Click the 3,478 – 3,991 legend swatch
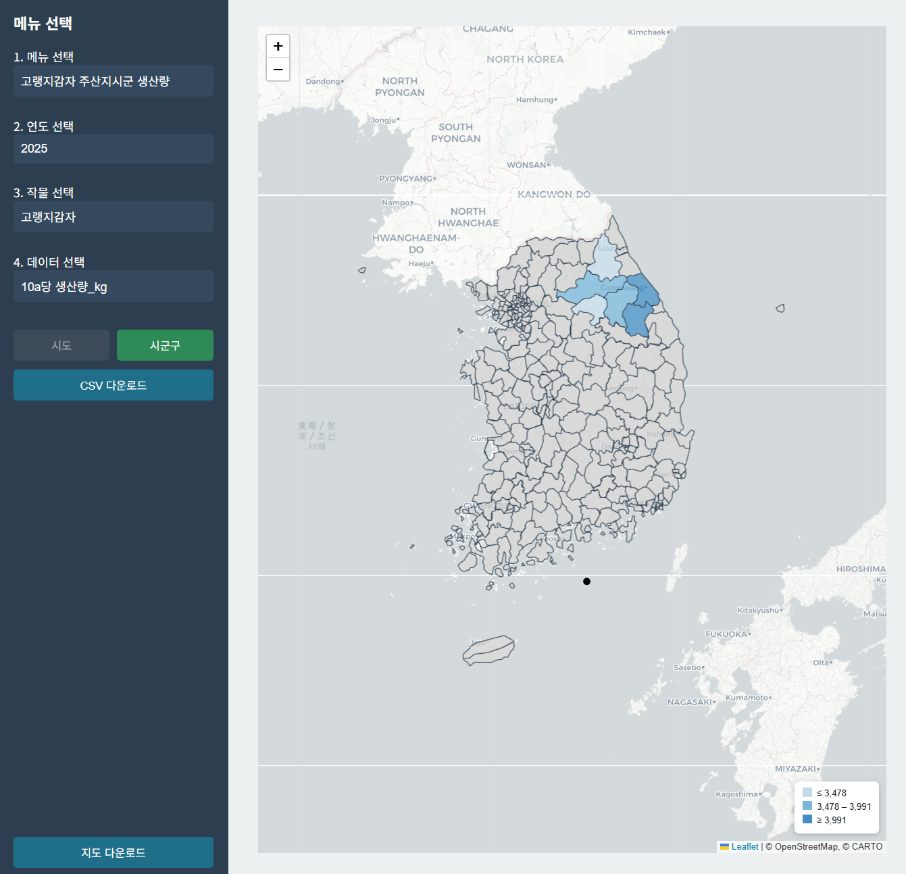906x874 pixels. tap(807, 806)
